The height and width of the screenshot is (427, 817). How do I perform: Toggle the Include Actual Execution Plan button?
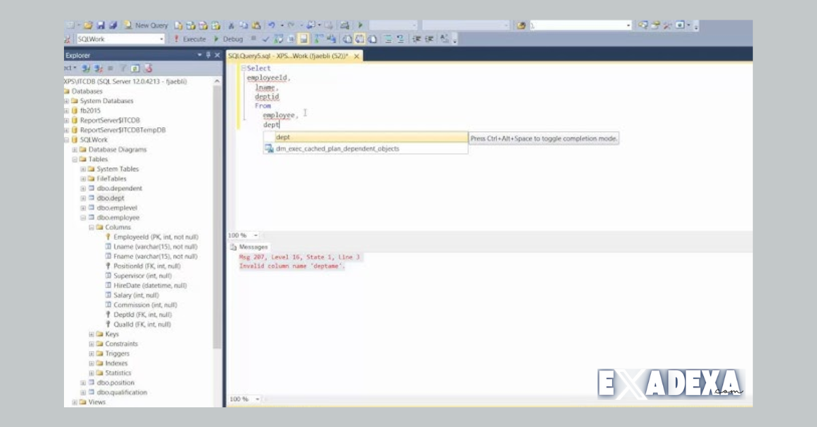coord(315,39)
